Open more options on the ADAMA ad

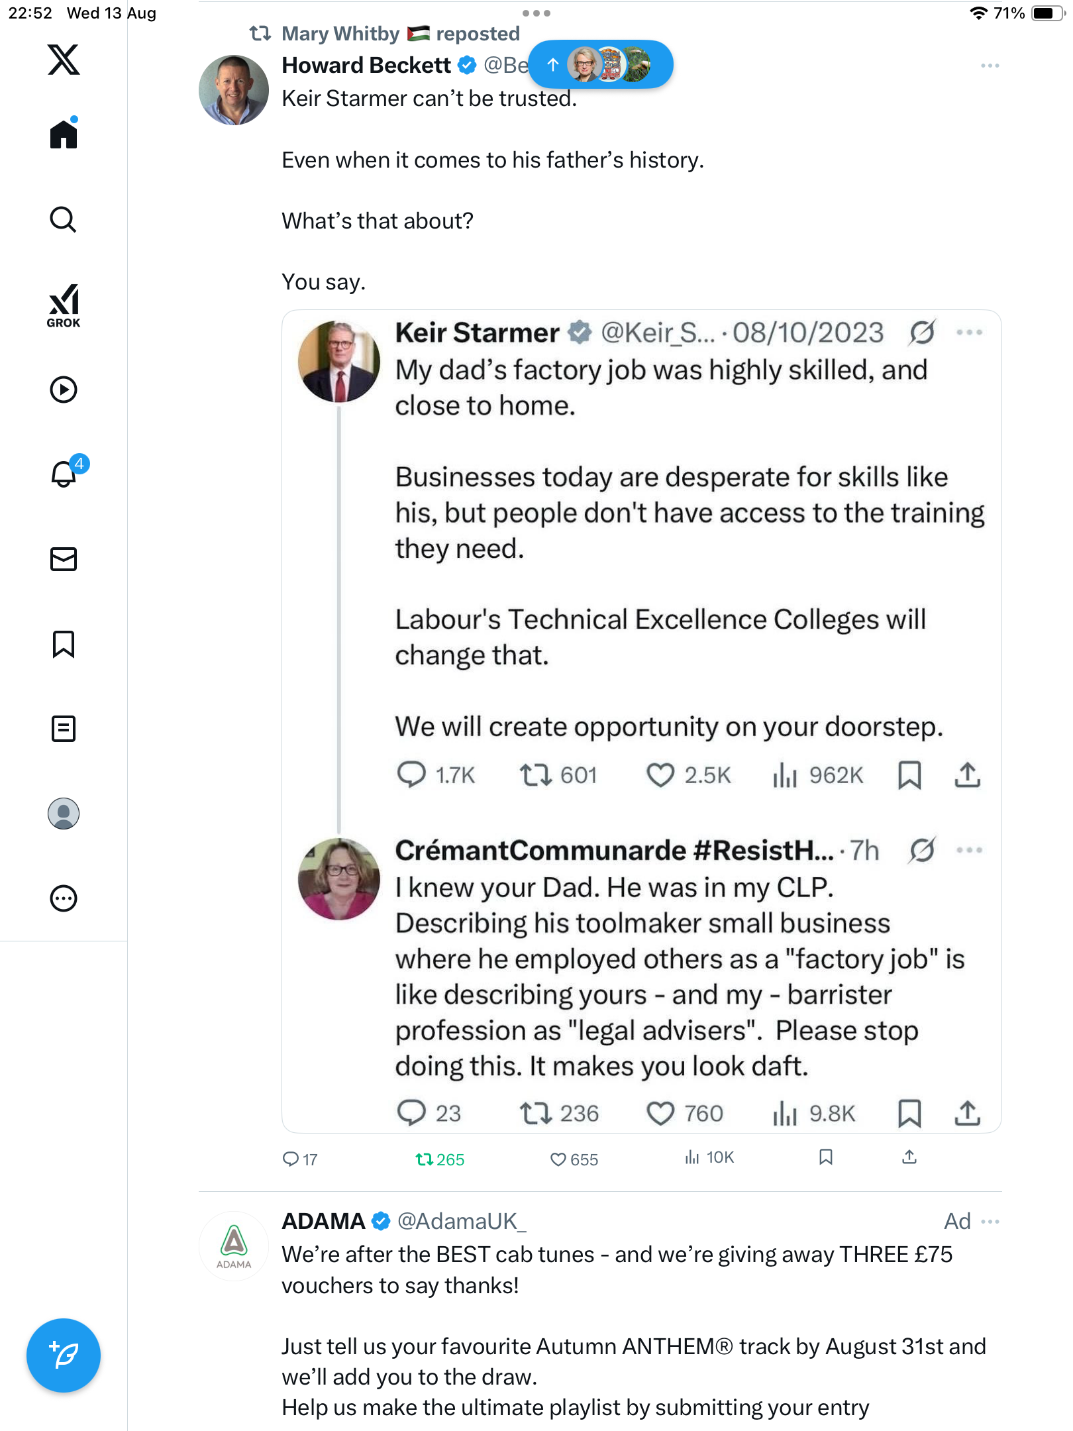[990, 1221]
